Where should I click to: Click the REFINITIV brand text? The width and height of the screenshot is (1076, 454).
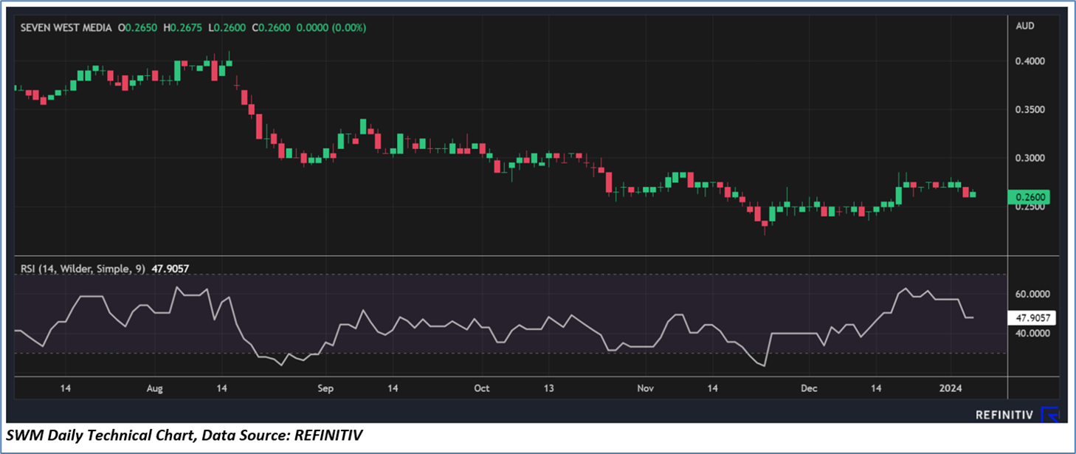pyautogui.click(x=1003, y=415)
